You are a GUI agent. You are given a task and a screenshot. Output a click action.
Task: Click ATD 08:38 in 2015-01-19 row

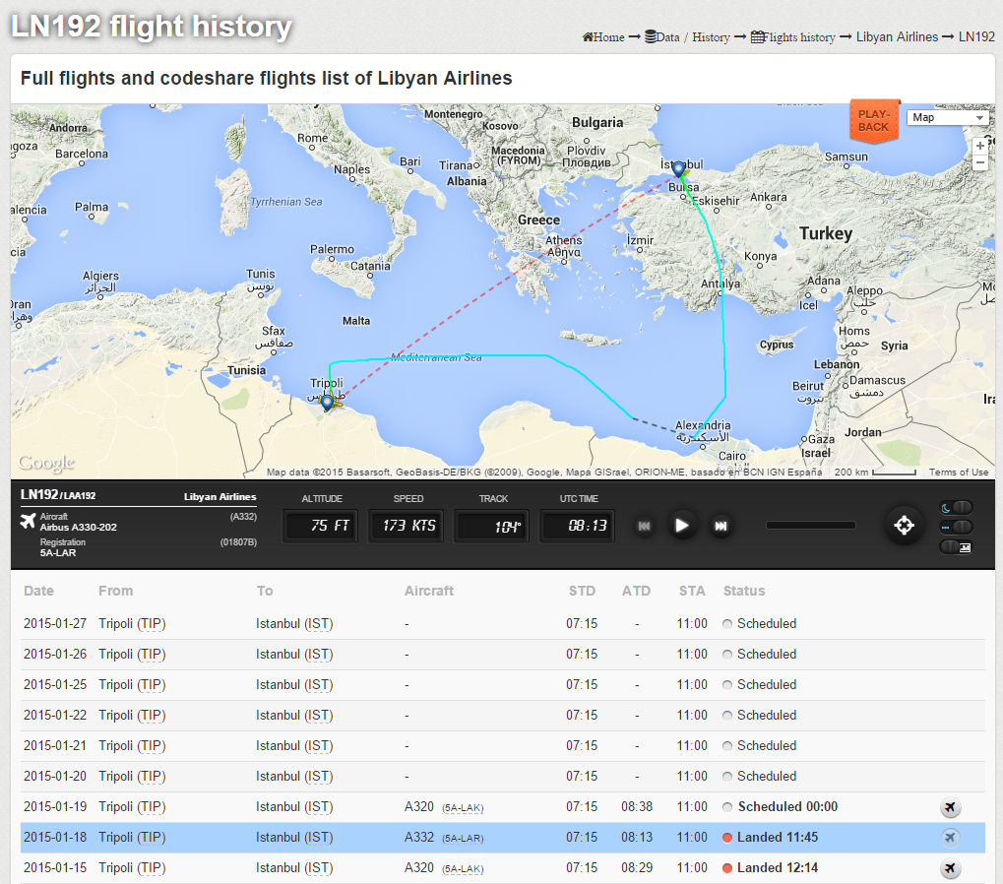click(637, 806)
